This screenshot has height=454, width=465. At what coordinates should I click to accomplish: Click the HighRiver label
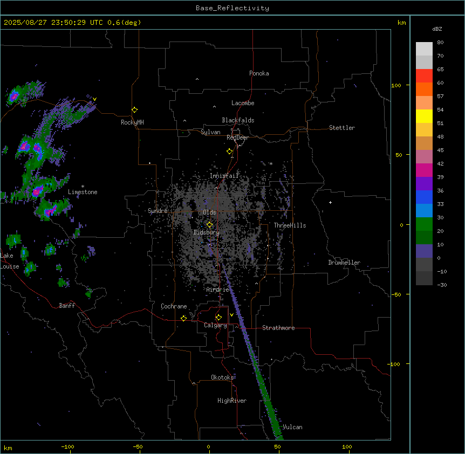(232, 401)
